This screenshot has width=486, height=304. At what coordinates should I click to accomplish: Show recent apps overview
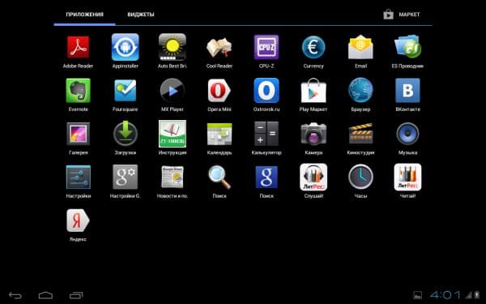tap(76, 295)
